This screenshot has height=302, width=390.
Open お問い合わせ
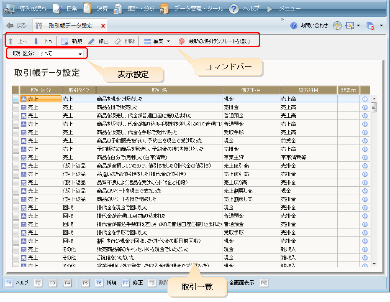tap(309, 25)
